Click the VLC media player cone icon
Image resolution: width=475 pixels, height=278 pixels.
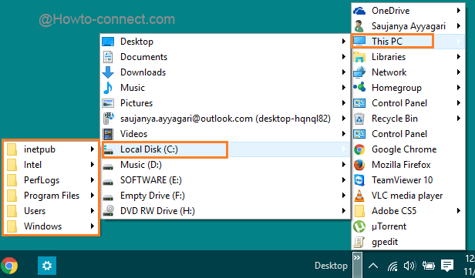(x=359, y=196)
